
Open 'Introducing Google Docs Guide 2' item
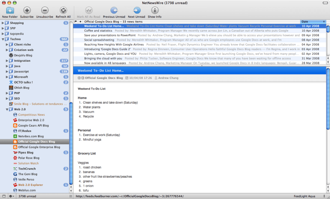[x=200, y=49]
